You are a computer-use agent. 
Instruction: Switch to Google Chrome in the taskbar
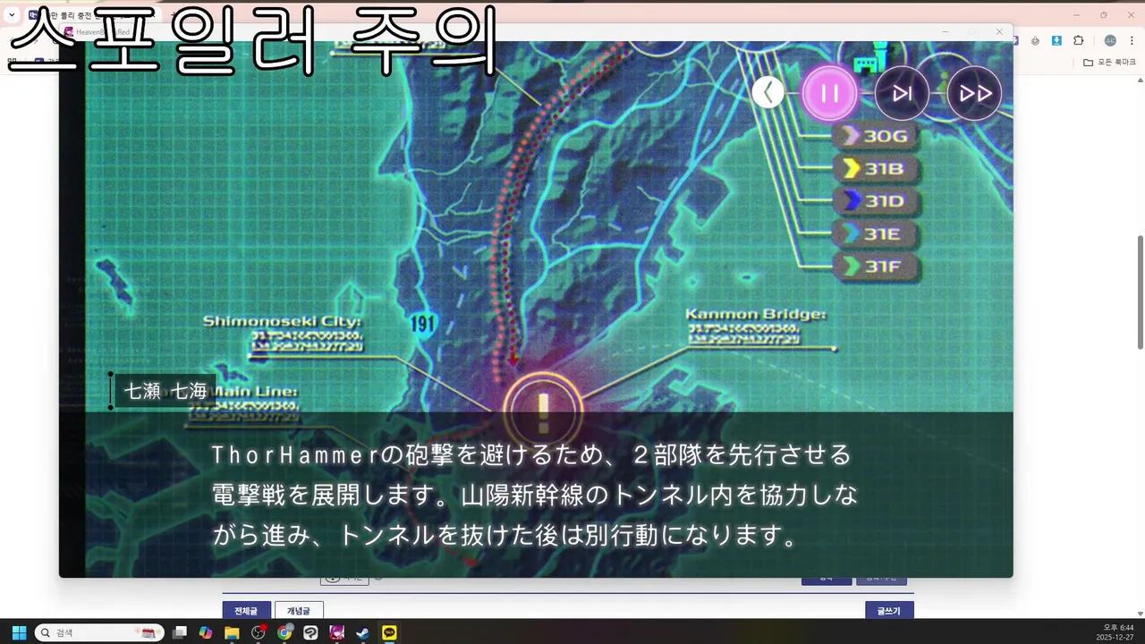[284, 632]
